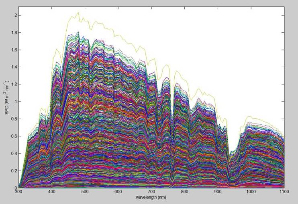This screenshot has height=204, width=298.
Task: Click the y-axis tick label 0
Action: (x=15, y=188)
